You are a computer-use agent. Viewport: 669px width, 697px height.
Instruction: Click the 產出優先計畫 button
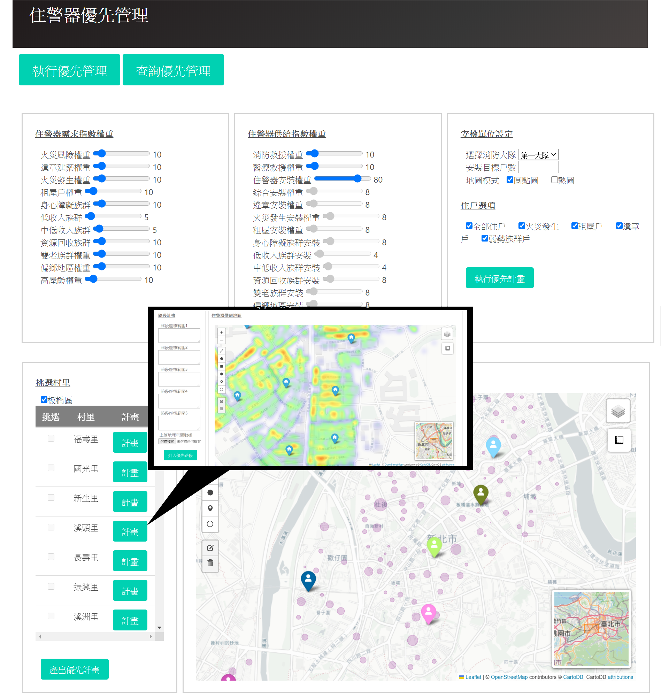pyautogui.click(x=74, y=669)
